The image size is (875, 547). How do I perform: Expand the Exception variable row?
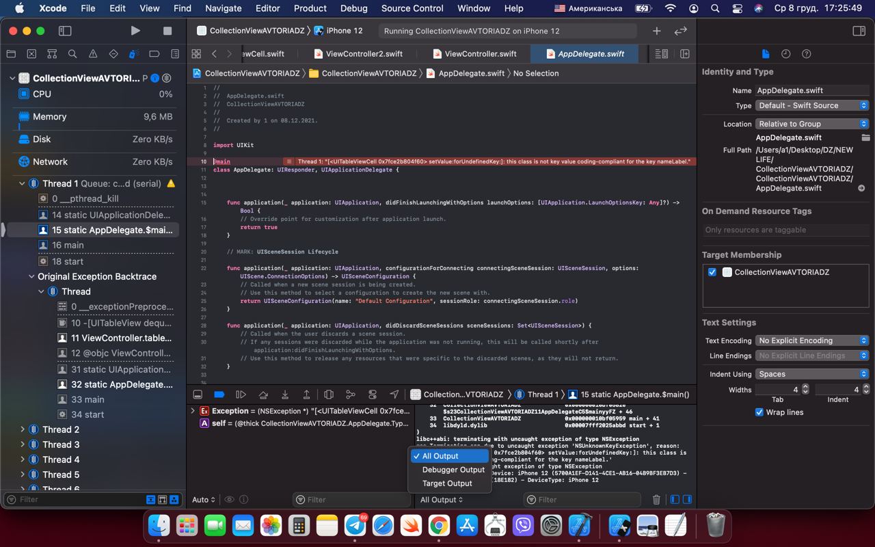pyautogui.click(x=193, y=411)
